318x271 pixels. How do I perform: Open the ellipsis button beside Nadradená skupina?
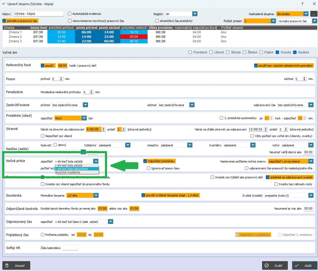(x=314, y=14)
